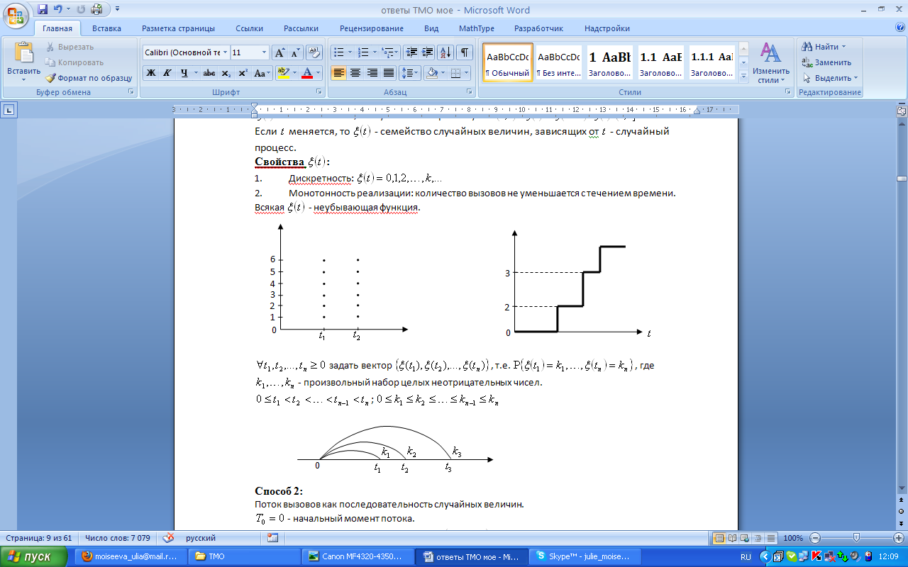Expand Styles gallery More arrow
The width and height of the screenshot is (908, 567).
pyautogui.click(x=743, y=75)
